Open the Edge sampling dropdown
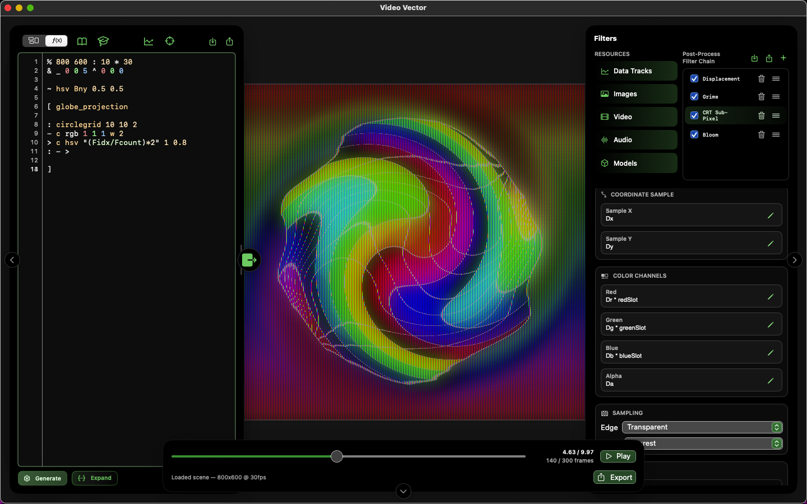 tap(702, 427)
